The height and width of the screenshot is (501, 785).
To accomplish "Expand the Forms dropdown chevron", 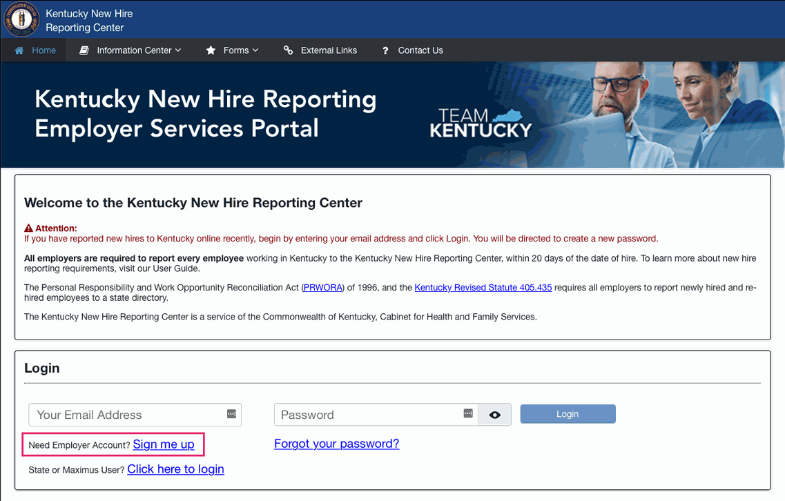I will pos(255,50).
